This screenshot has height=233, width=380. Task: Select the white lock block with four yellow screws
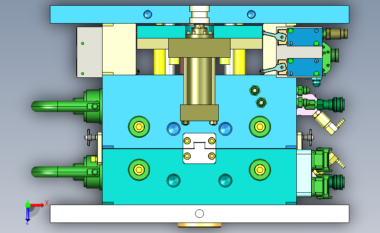pyautogui.click(x=199, y=148)
